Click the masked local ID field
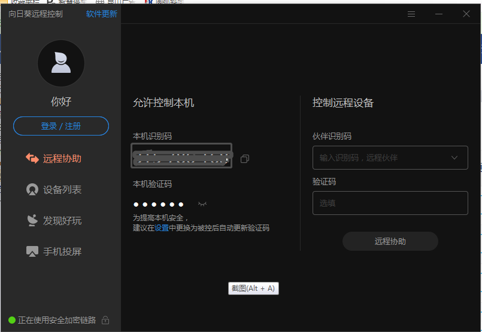 click(181, 155)
